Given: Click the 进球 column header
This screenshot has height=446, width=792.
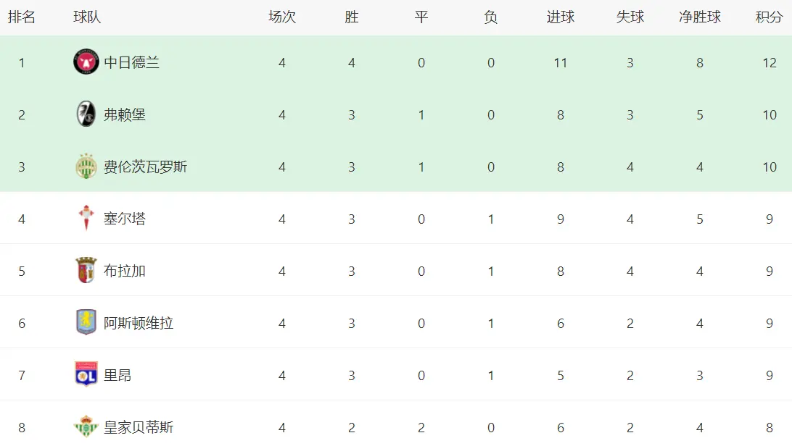Looking at the screenshot, I should pos(560,17).
